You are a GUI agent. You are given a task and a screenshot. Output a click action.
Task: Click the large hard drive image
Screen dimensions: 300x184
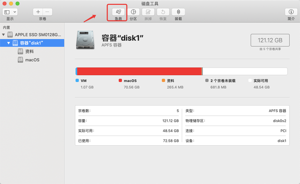tap(85, 40)
